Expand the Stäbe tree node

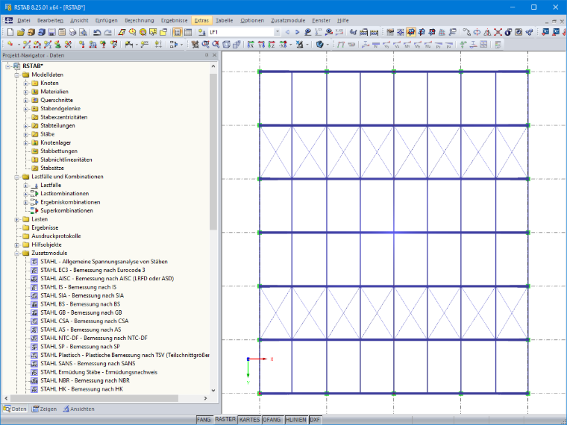coord(25,134)
